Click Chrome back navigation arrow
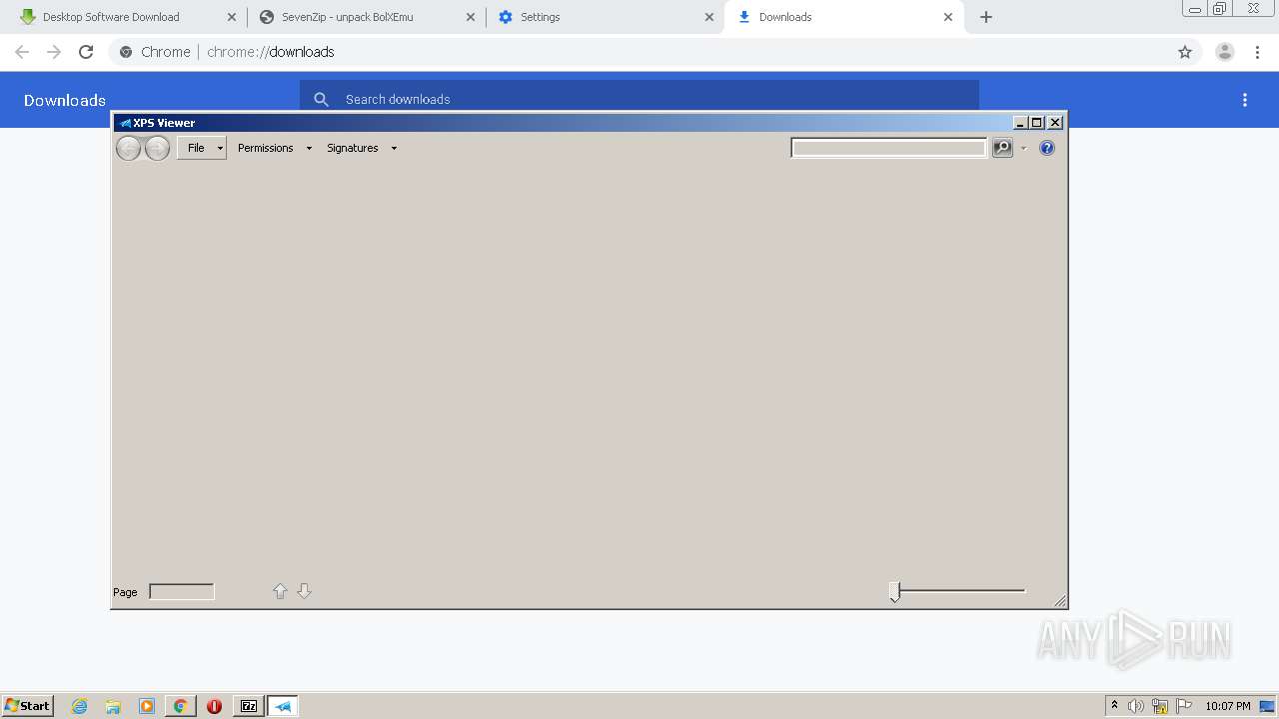1279x719 pixels. point(22,52)
